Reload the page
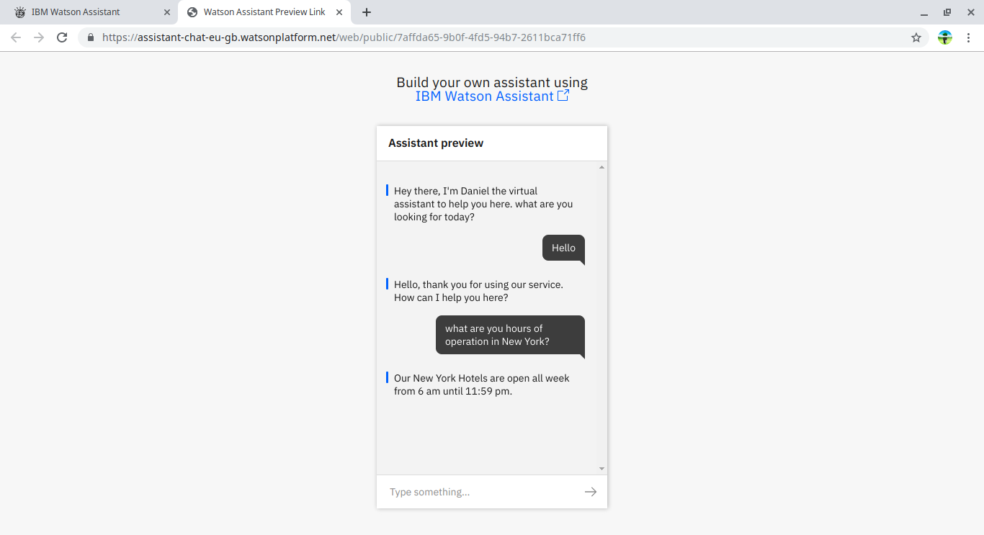 tap(62, 37)
